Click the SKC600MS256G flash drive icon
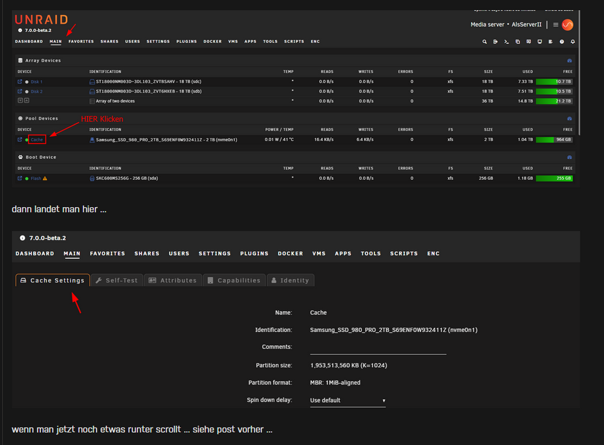This screenshot has width=604, height=445. tap(92, 178)
